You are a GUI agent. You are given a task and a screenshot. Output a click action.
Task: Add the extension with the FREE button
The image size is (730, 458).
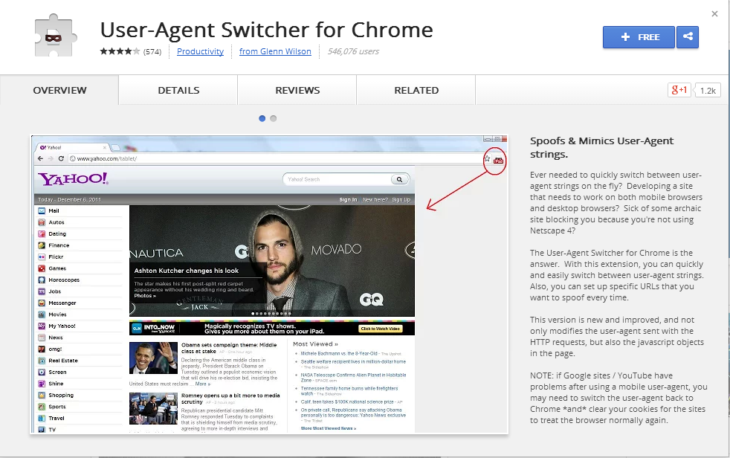(639, 37)
